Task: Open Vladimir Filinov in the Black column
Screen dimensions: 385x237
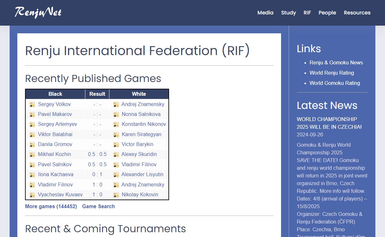Action: pos(55,184)
